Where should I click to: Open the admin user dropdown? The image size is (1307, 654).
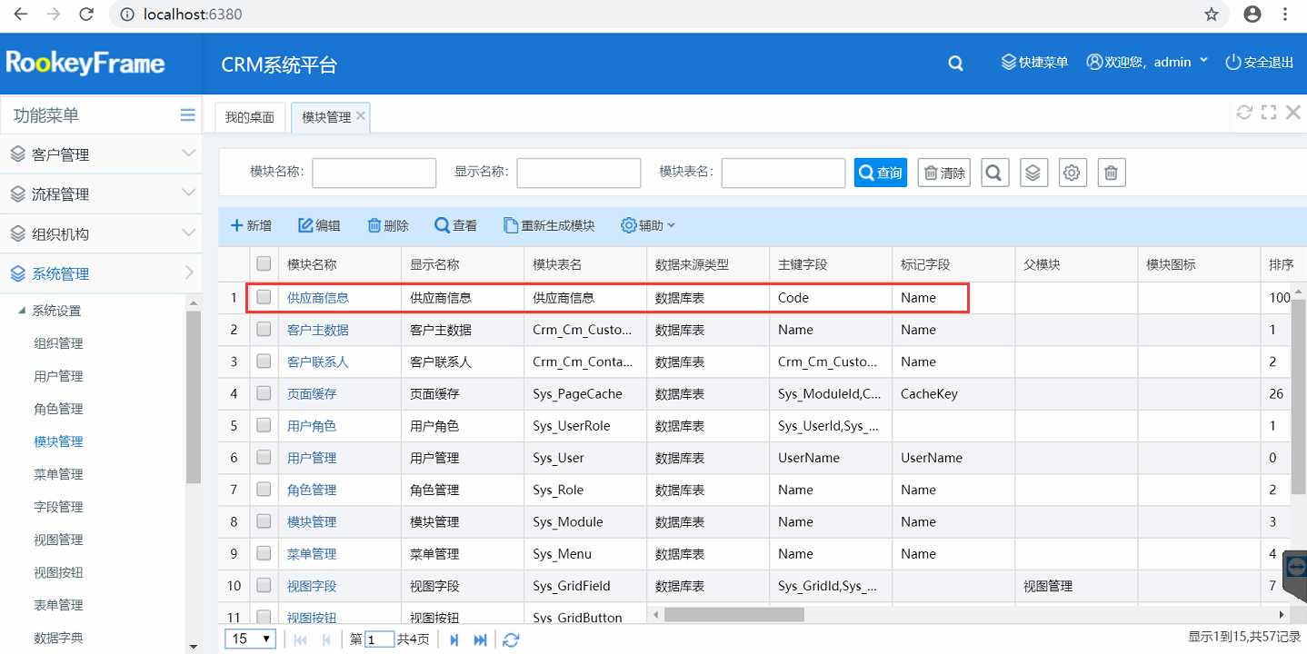tap(1148, 62)
